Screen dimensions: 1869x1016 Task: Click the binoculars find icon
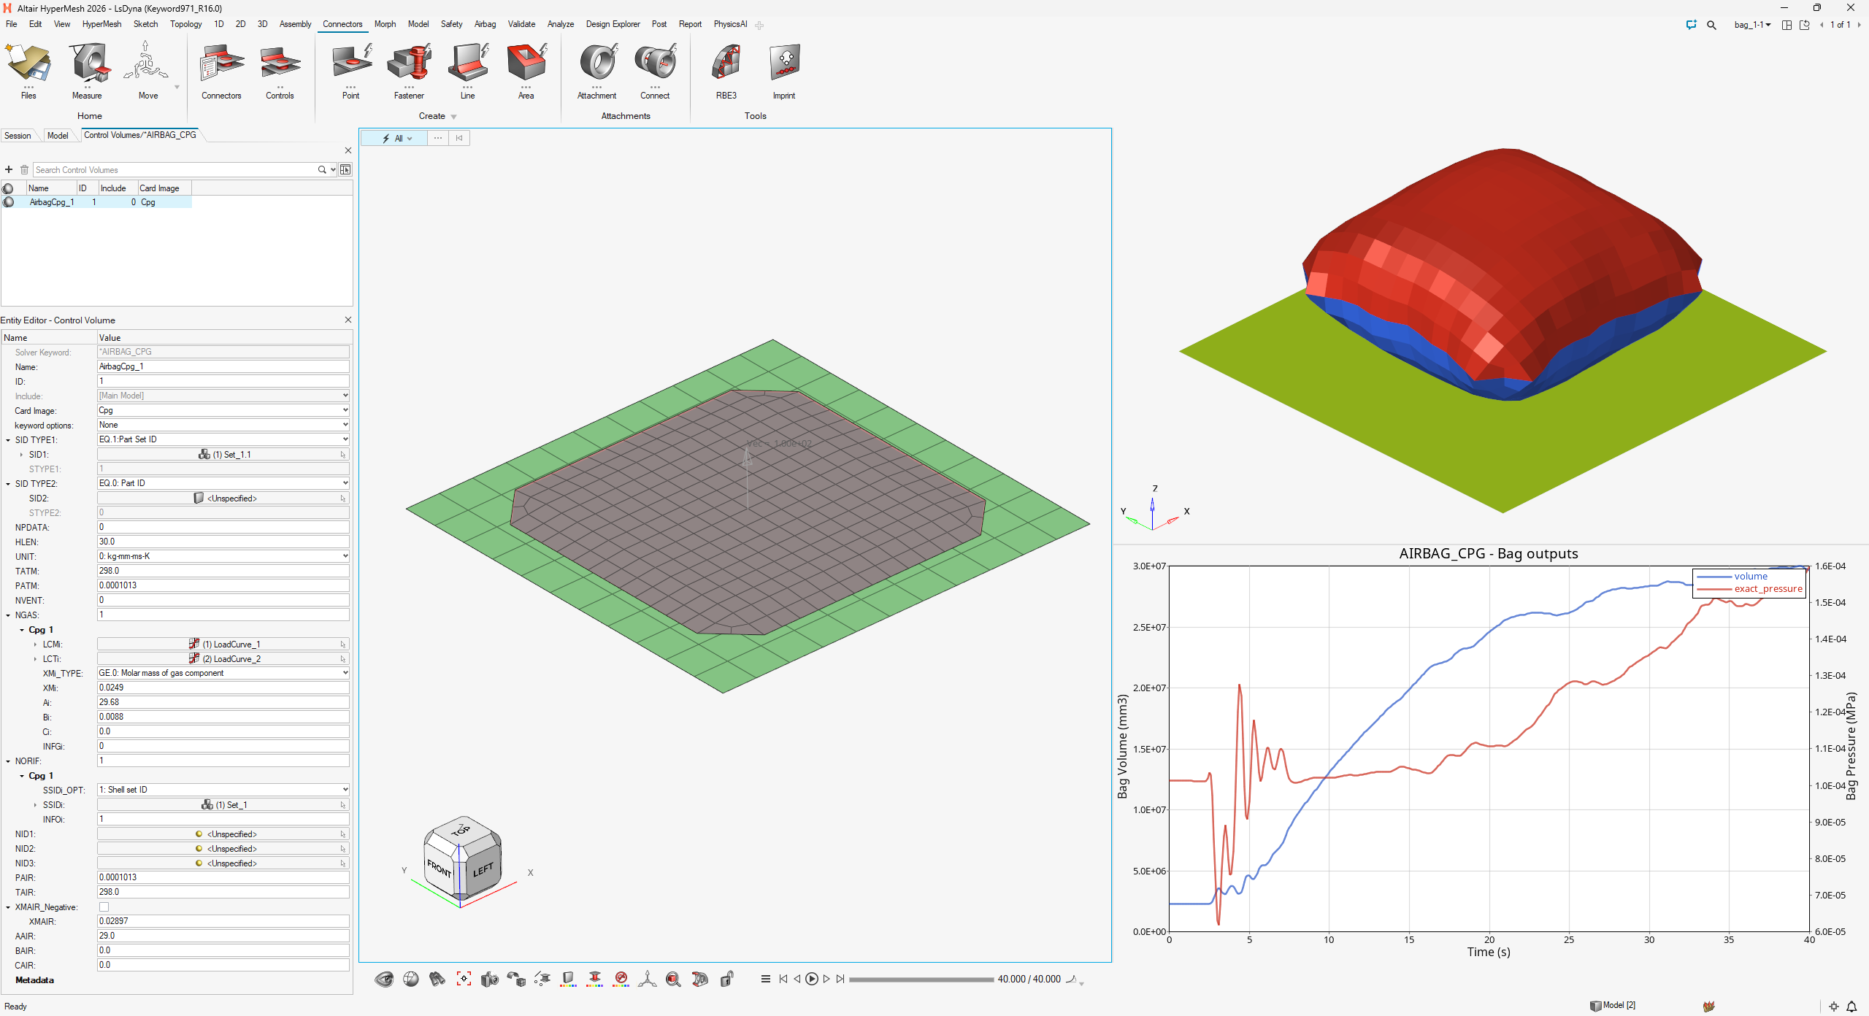click(x=437, y=980)
